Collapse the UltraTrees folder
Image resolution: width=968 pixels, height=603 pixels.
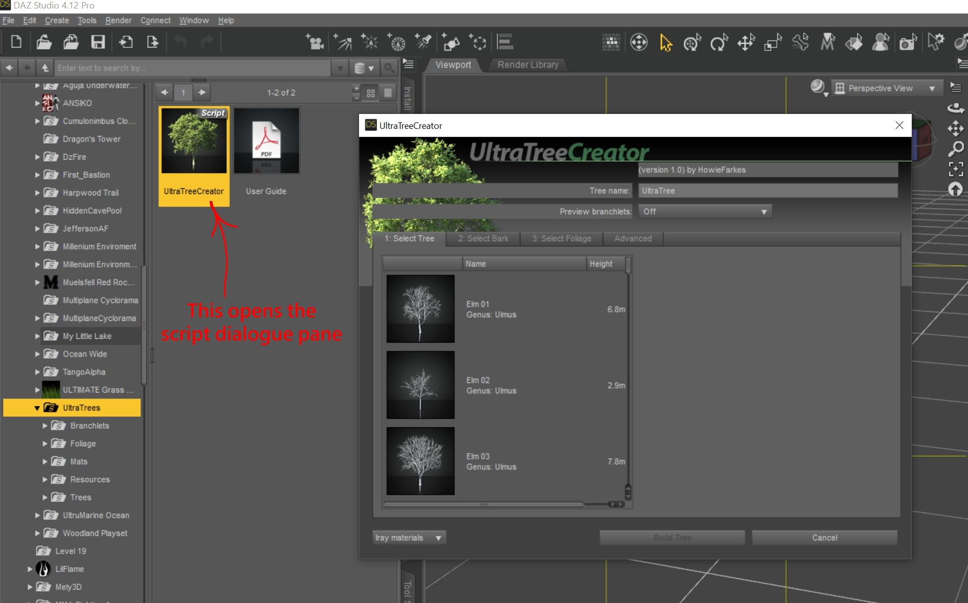click(37, 408)
